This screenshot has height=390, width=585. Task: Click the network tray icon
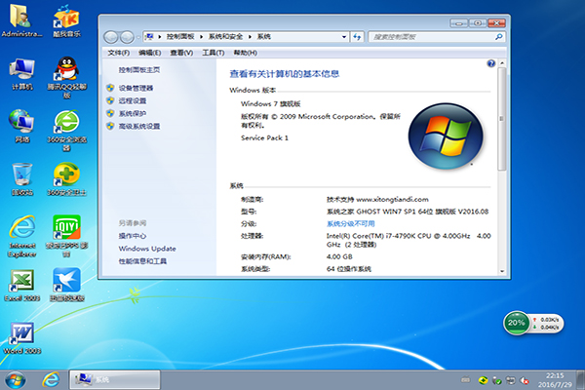click(x=510, y=380)
